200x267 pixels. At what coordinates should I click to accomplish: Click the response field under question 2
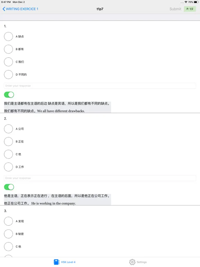(100, 178)
